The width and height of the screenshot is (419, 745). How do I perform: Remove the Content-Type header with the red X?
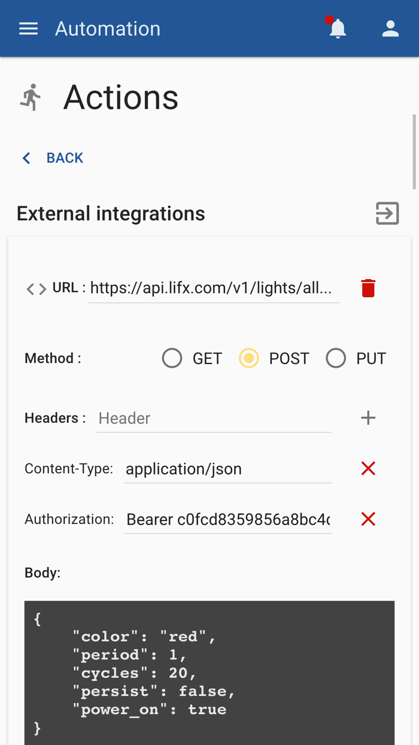tap(368, 468)
